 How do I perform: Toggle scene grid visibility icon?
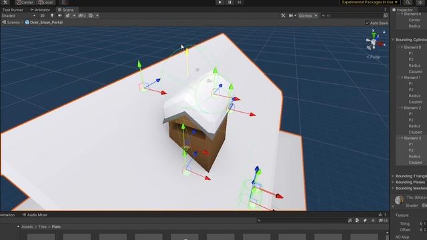[x=91, y=16]
